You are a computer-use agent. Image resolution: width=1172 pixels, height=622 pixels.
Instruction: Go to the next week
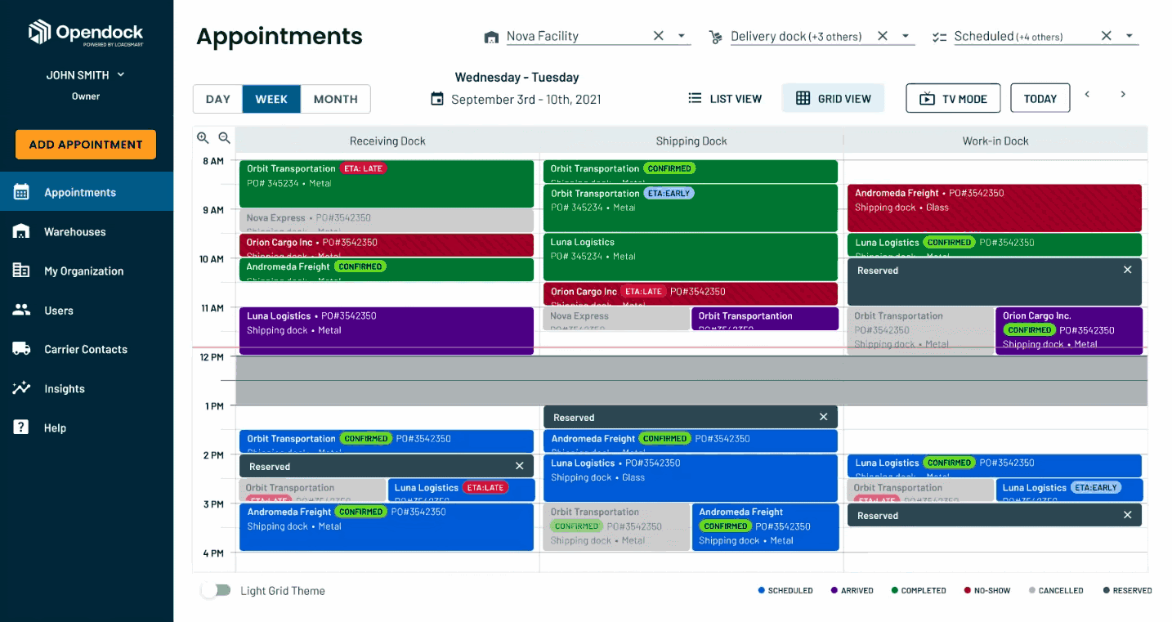tap(1123, 95)
